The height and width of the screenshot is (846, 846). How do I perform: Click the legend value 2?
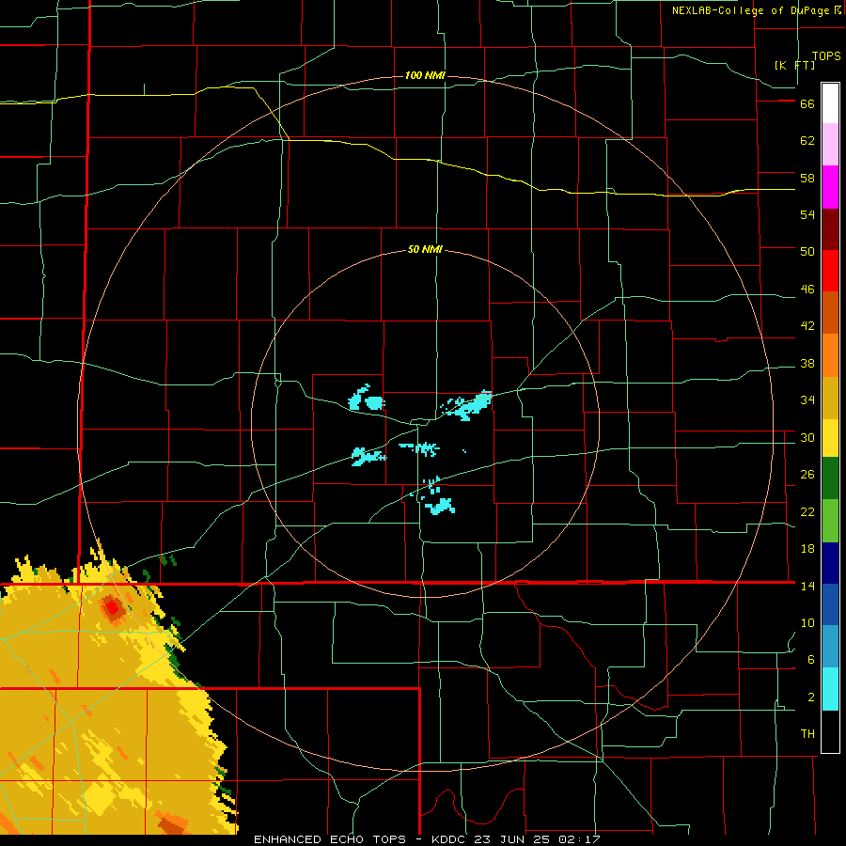811,697
